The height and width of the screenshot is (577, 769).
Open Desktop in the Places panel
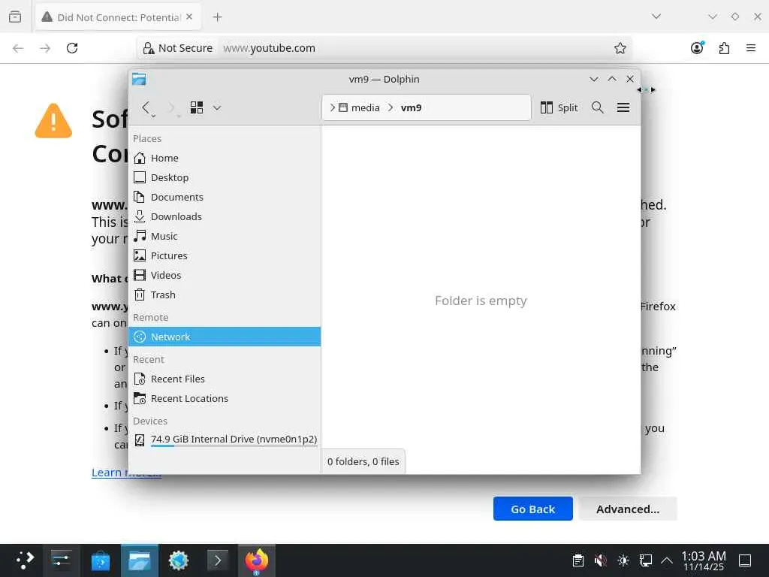[x=225, y=177]
